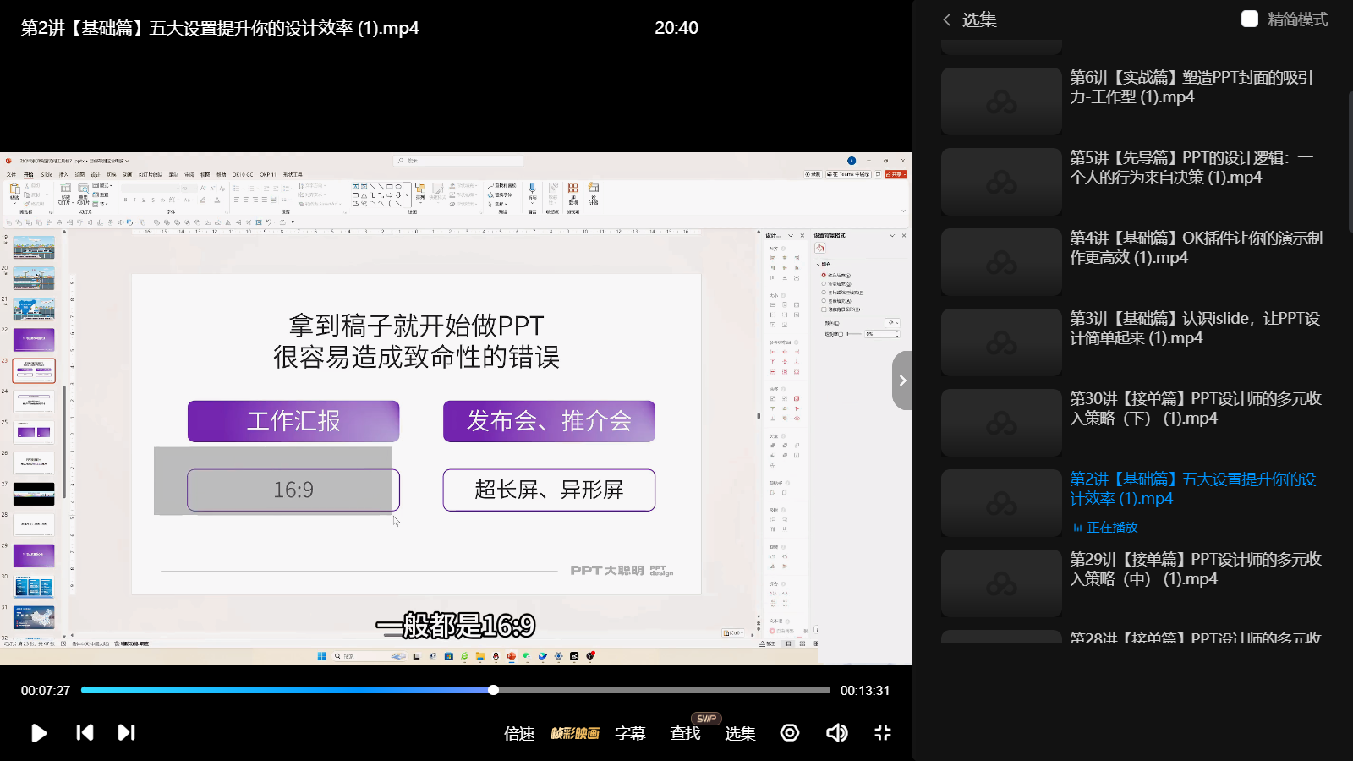Toggle 字幕 subtitles
Image resolution: width=1353 pixels, height=761 pixels.
click(x=630, y=733)
